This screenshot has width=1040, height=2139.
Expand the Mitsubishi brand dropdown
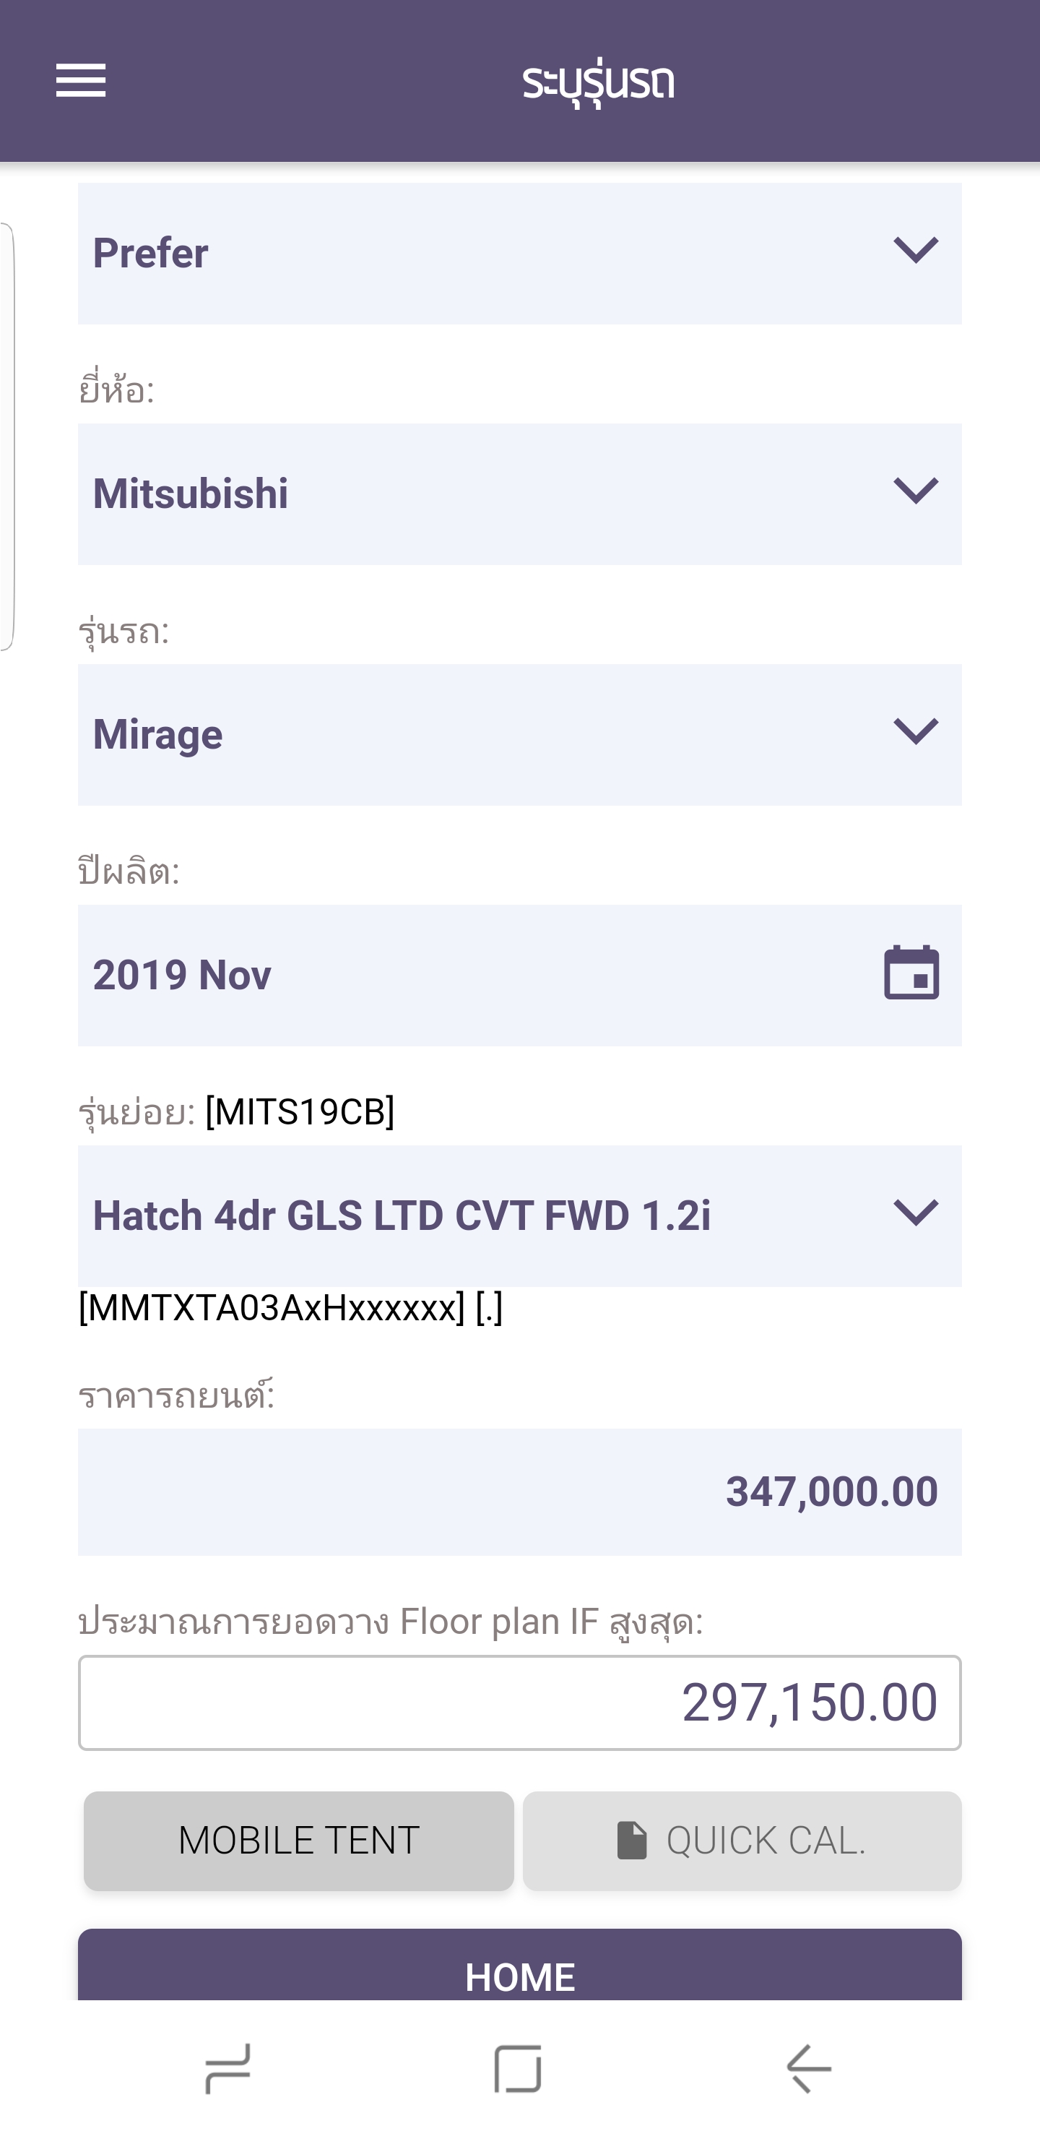pyautogui.click(x=916, y=491)
